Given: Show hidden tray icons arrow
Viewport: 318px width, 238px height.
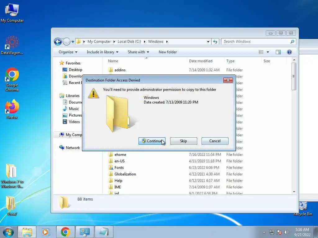Looking at the screenshot, I should [x=264, y=232].
